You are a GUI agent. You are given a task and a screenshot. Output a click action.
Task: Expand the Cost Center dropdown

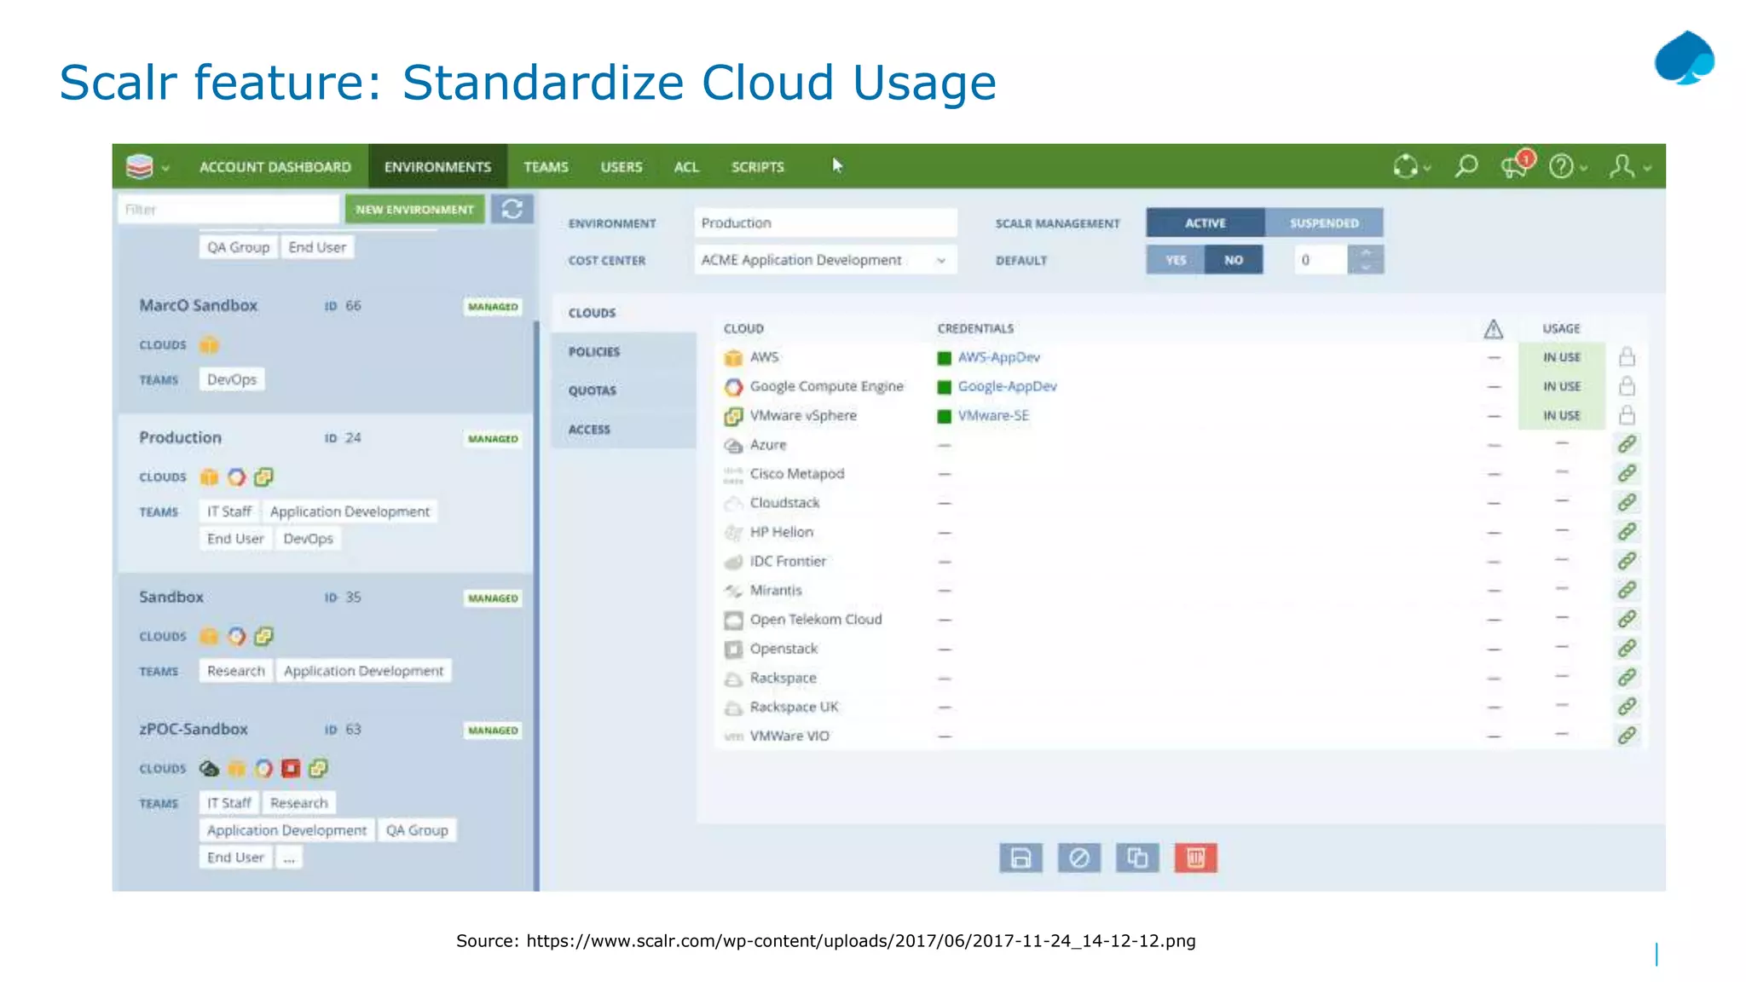(941, 260)
